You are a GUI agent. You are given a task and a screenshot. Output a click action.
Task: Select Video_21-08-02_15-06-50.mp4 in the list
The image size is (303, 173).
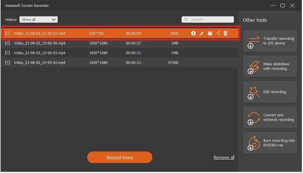pyautogui.click(x=39, y=43)
